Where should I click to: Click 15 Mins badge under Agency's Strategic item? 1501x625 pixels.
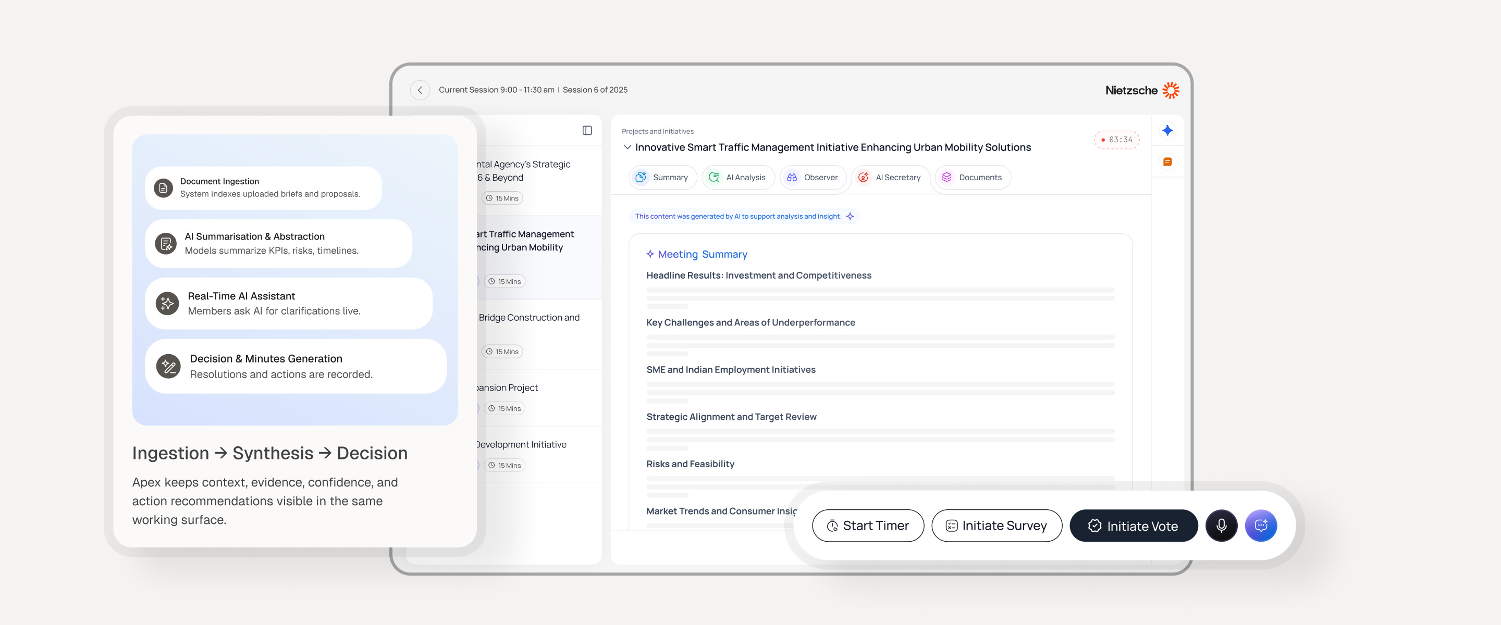pyautogui.click(x=502, y=198)
